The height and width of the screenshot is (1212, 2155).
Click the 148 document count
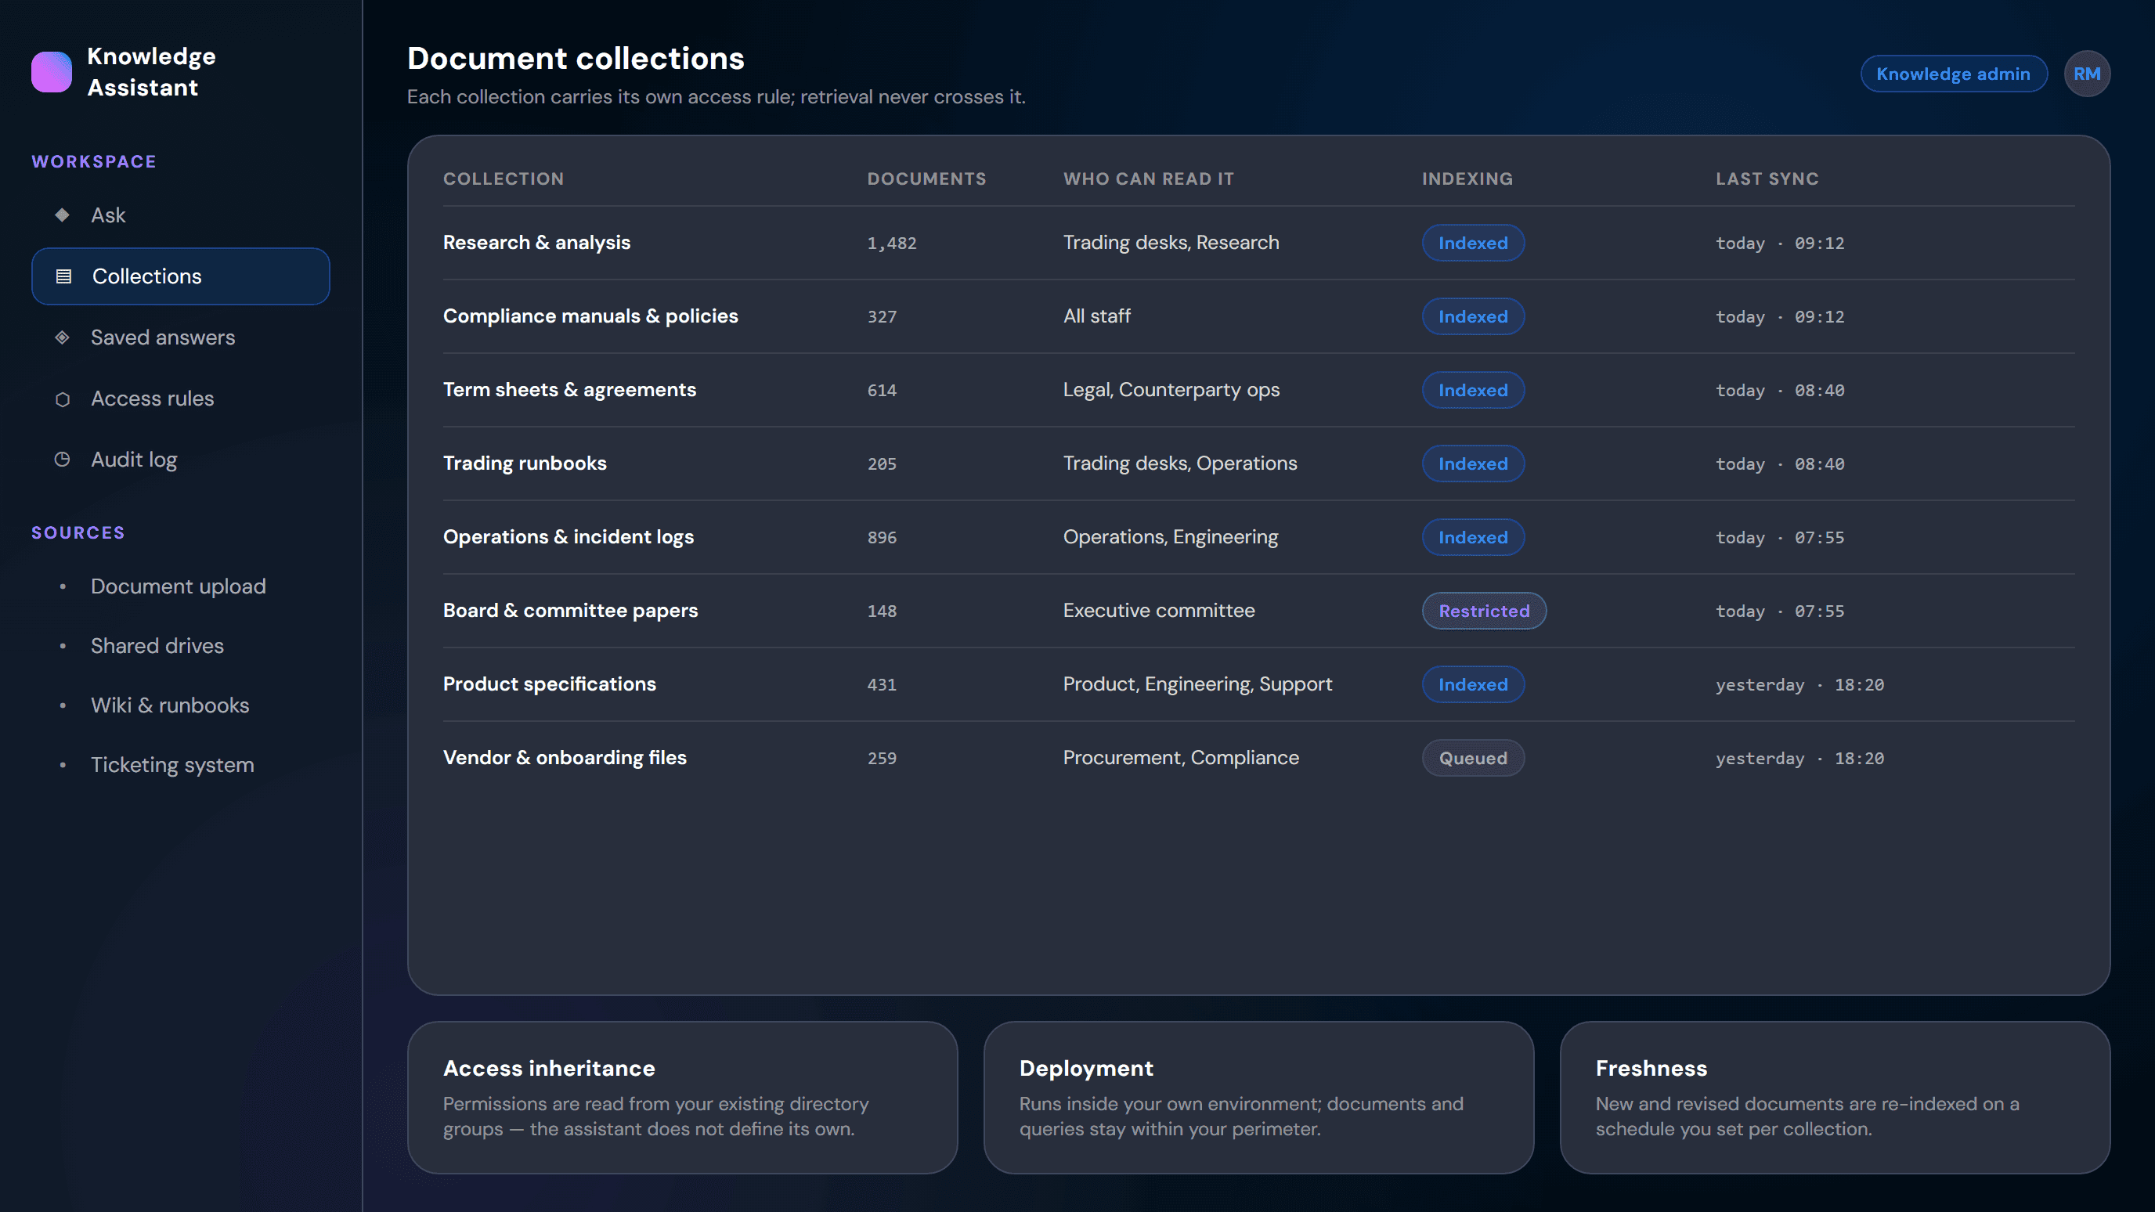coord(882,611)
